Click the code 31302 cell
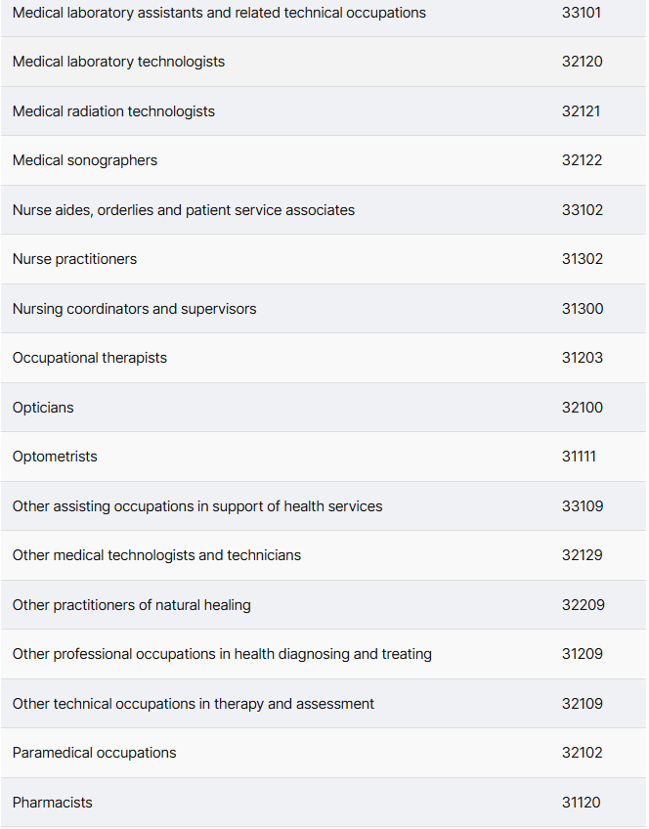649x829 pixels. [583, 259]
